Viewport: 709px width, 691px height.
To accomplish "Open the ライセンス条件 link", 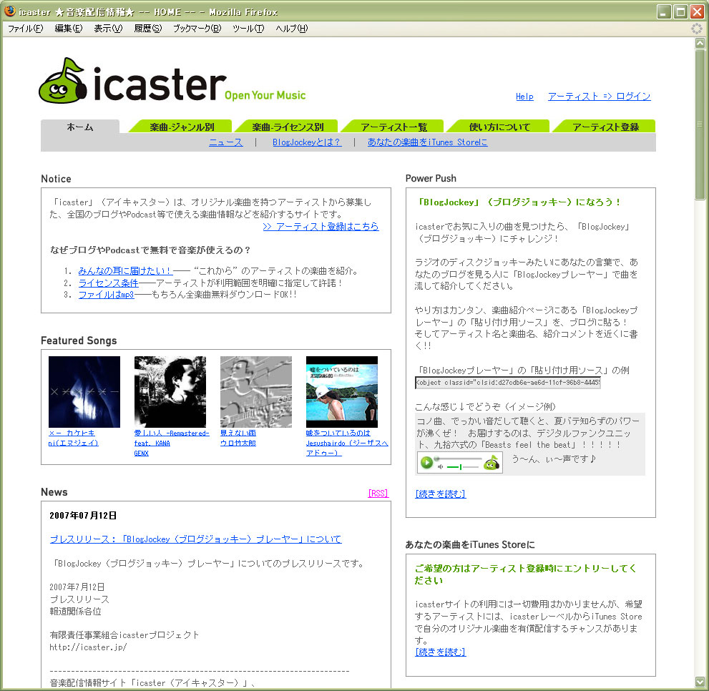I will (109, 283).
